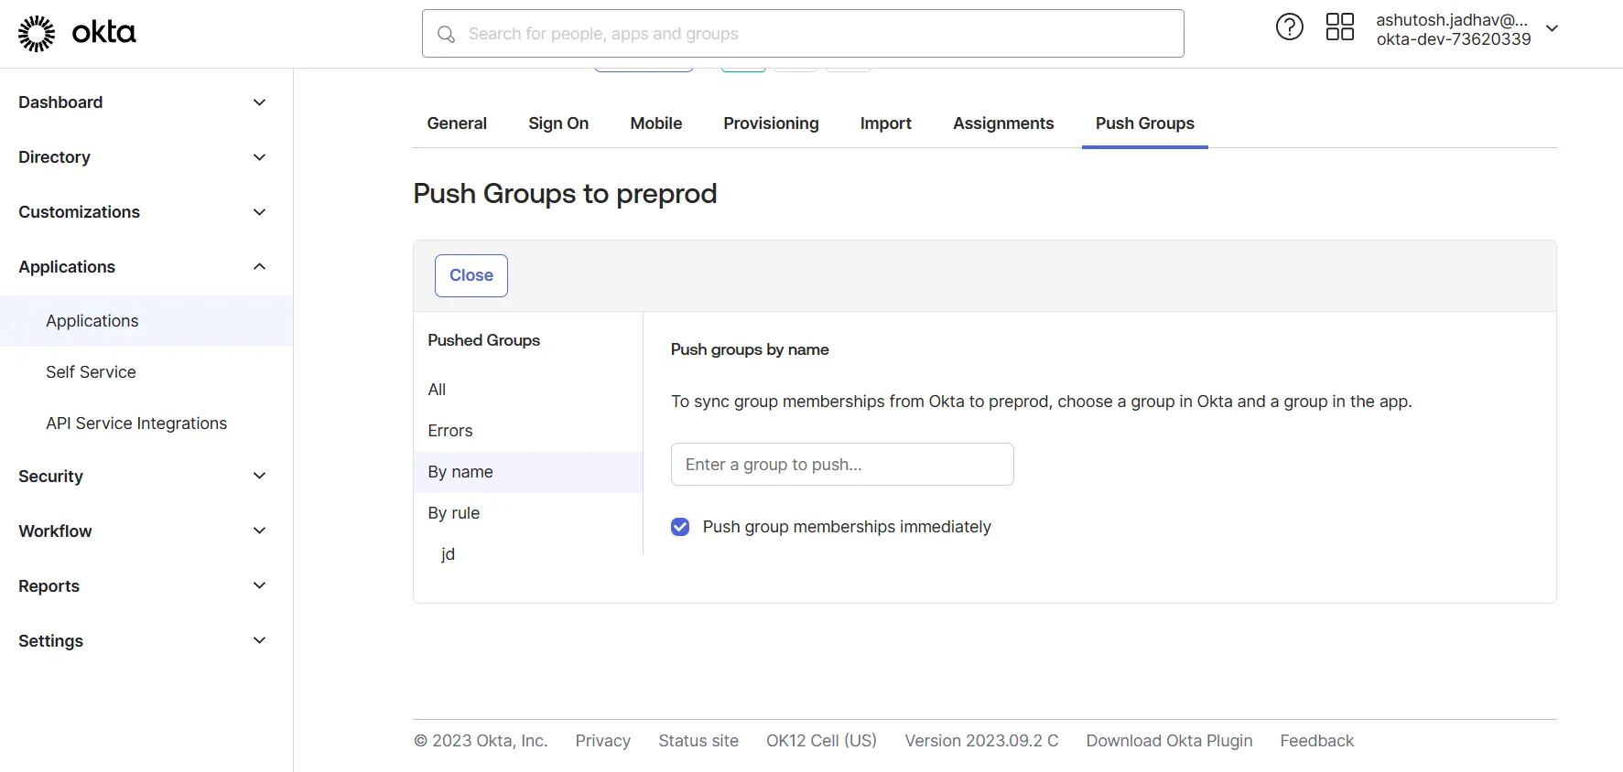
Task: Click the search magnifier icon
Action: click(446, 34)
